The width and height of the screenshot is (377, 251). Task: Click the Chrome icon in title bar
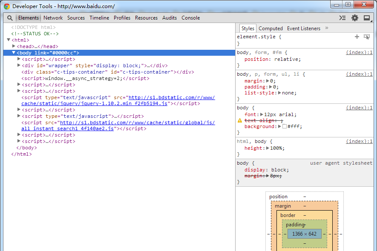[7, 6]
